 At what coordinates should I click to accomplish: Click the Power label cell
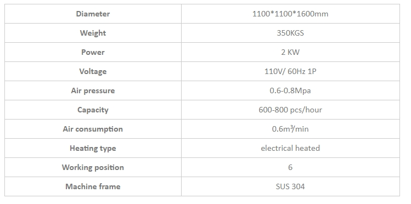pyautogui.click(x=93, y=52)
